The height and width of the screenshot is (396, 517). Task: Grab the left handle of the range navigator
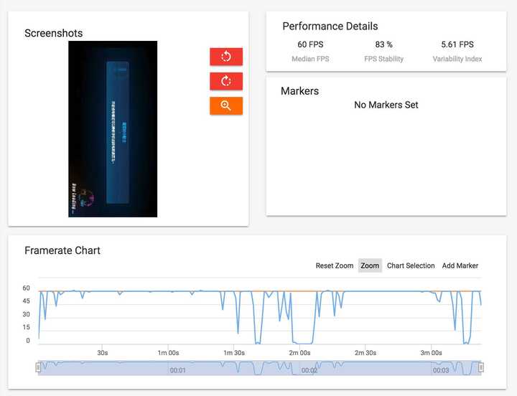pyautogui.click(x=38, y=367)
